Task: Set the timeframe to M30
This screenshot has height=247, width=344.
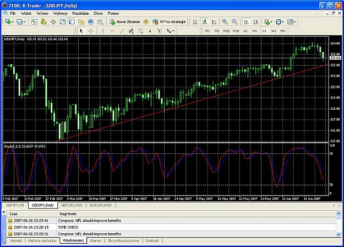Action: 236,31
